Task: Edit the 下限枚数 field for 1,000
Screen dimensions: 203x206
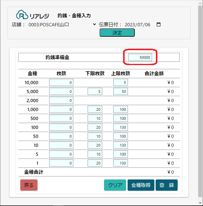Action: coord(95,109)
